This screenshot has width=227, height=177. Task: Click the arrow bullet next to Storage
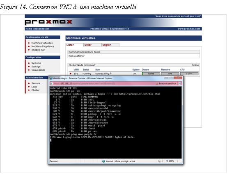29,67
